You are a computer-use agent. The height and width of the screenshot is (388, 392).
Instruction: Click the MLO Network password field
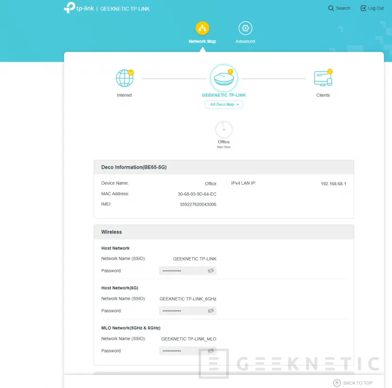188,351
